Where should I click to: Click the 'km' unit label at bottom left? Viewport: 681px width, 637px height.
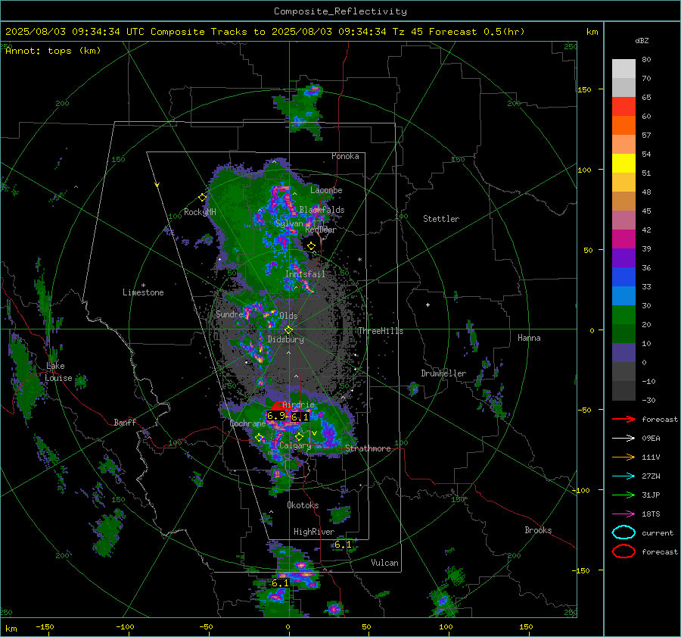pyautogui.click(x=11, y=629)
